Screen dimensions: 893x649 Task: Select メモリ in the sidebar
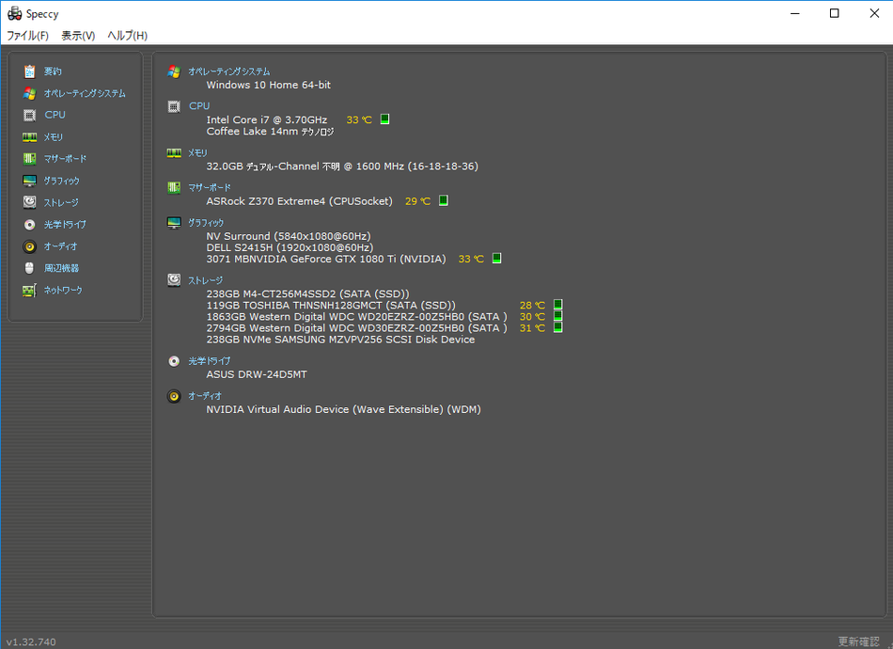[54, 136]
